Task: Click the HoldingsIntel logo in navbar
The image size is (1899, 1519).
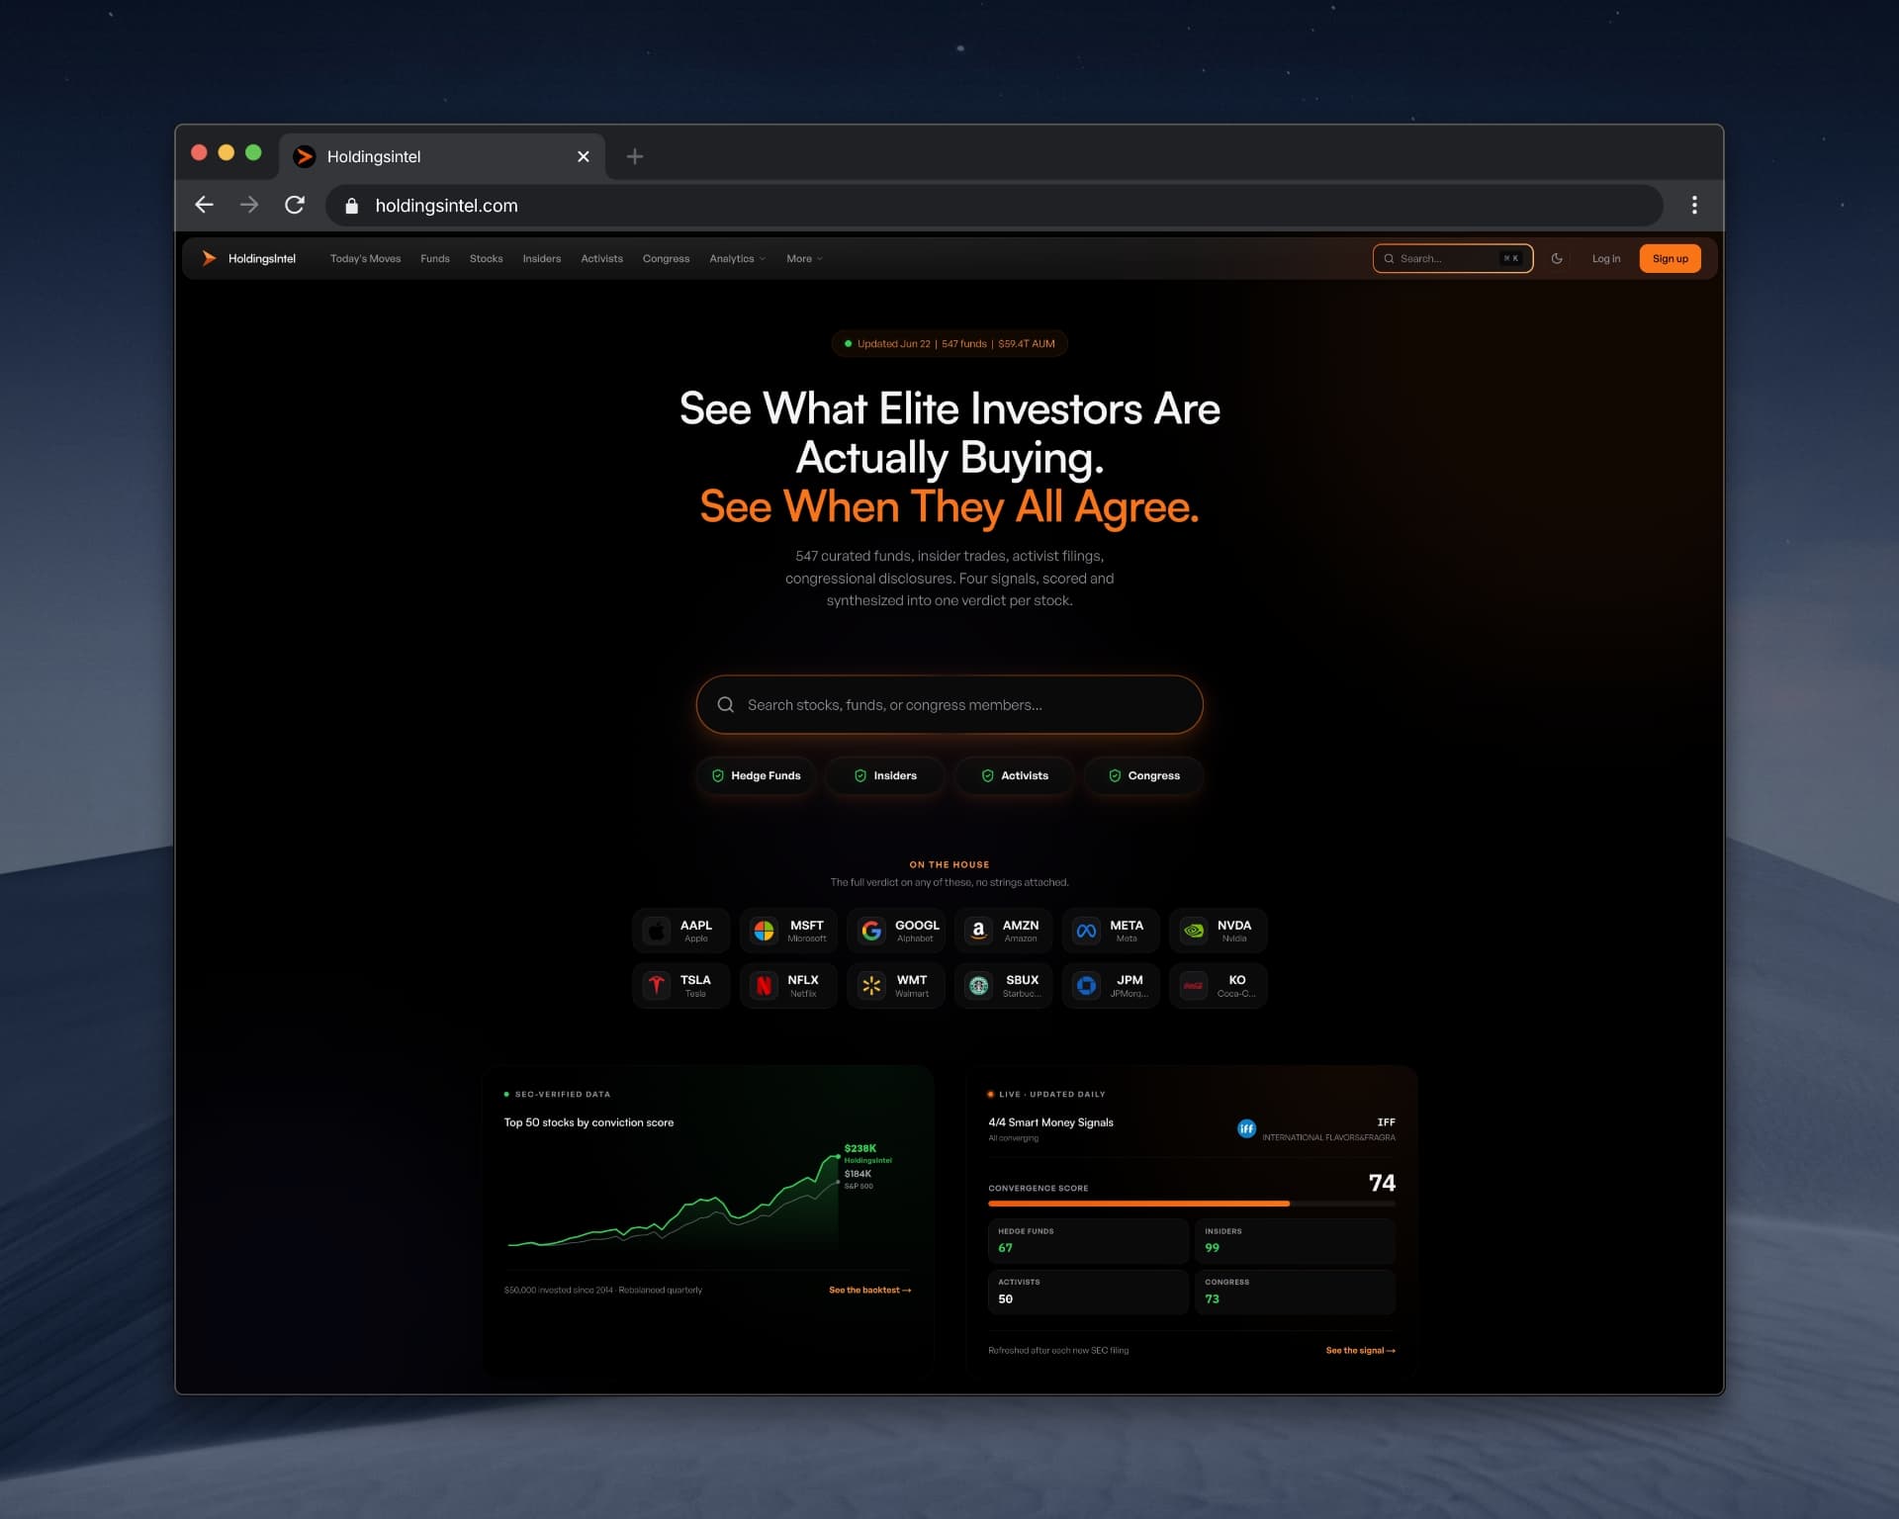Action: pos(248,258)
